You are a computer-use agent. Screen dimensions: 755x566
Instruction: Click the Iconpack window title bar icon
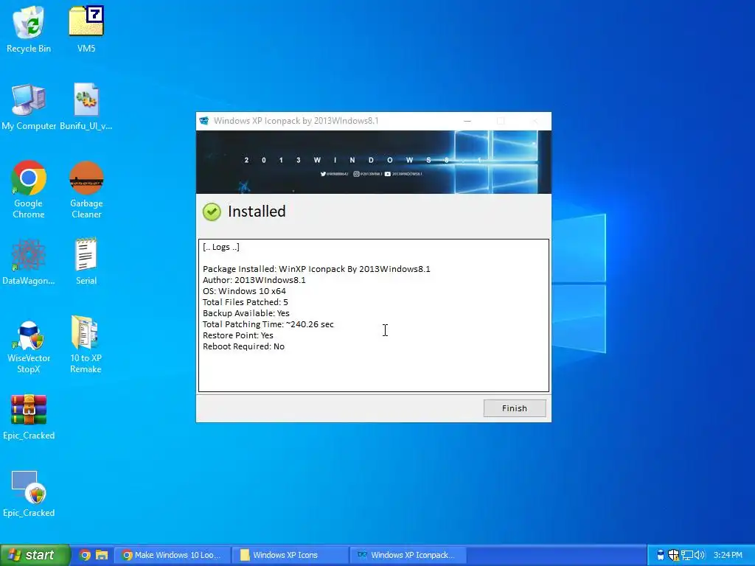point(204,121)
